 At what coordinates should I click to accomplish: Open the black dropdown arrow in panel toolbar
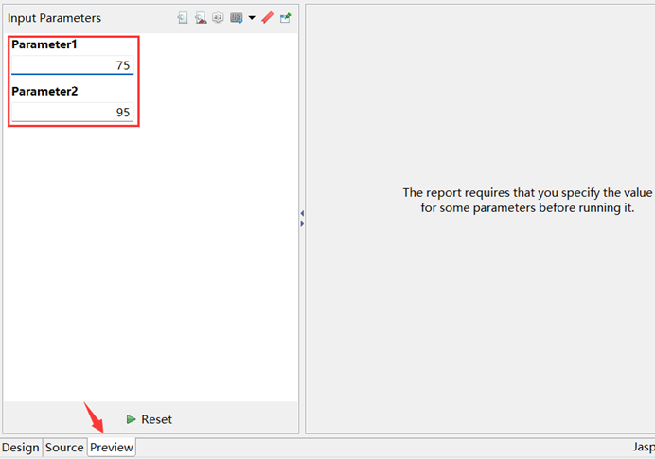(x=252, y=18)
